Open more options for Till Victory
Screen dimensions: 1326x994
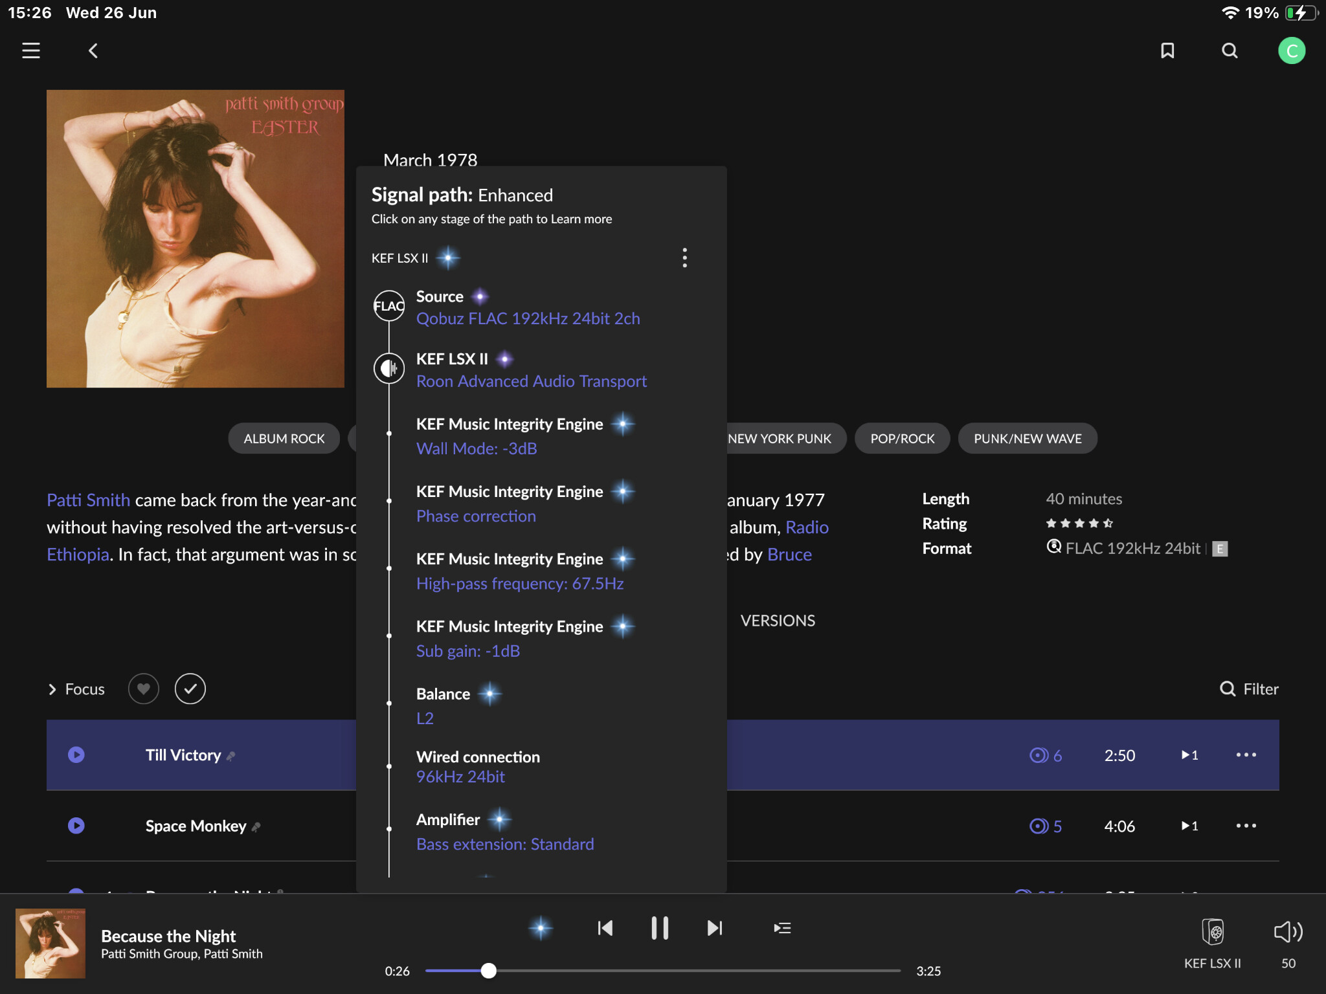click(1246, 755)
